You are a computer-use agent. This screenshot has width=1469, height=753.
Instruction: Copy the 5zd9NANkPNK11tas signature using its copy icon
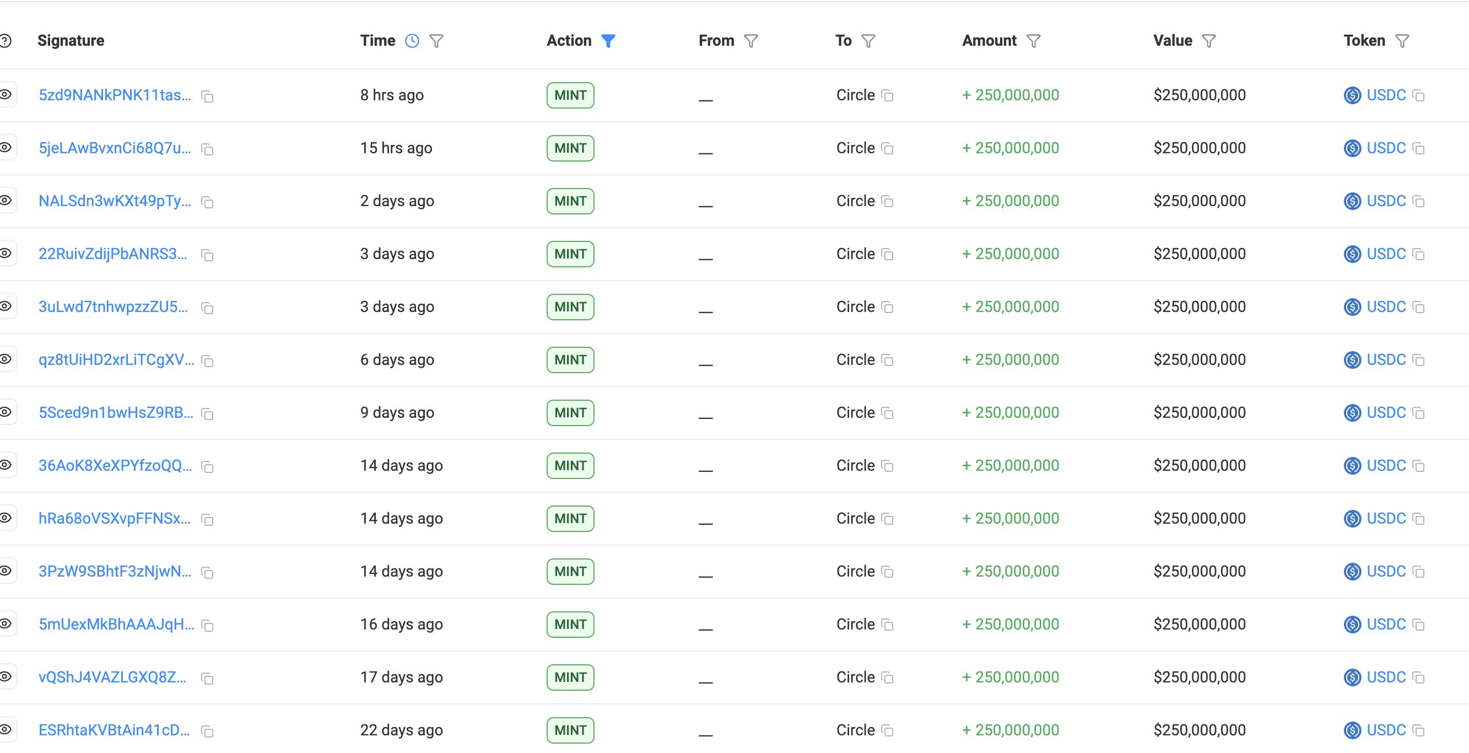click(x=208, y=97)
